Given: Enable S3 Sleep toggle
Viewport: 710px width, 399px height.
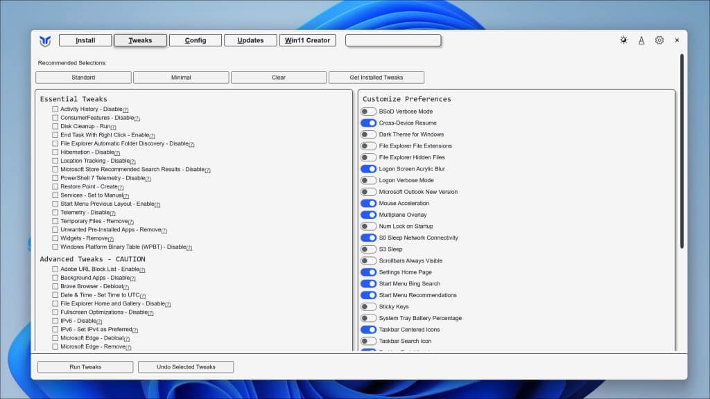Looking at the screenshot, I should (369, 249).
